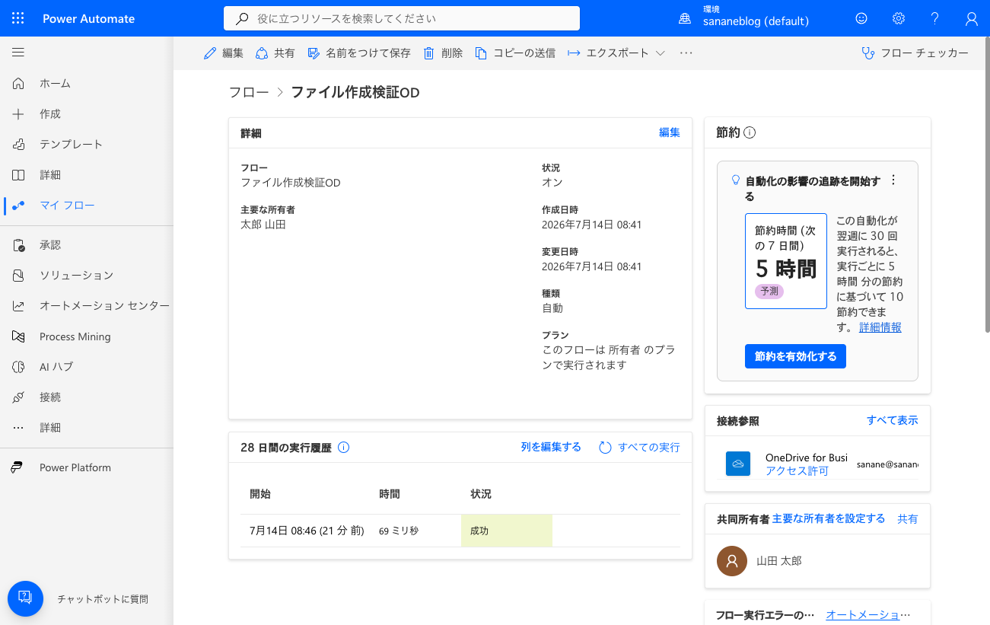Image resolution: width=990 pixels, height=625 pixels.
Task: Open the 7月14日 08:46 run history row
Action: coord(460,531)
